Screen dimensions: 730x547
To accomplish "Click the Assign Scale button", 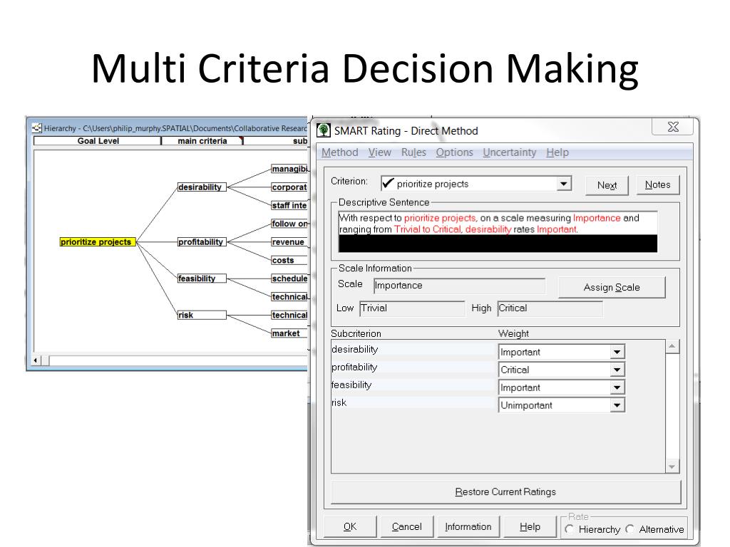I will 612,288.
